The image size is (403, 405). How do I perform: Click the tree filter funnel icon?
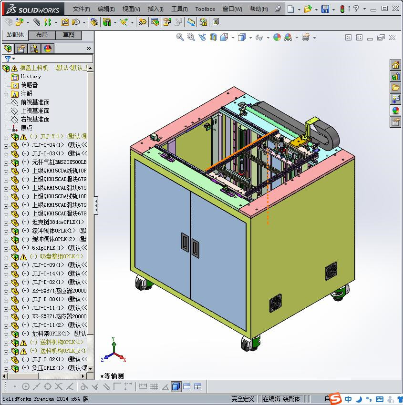(8, 59)
